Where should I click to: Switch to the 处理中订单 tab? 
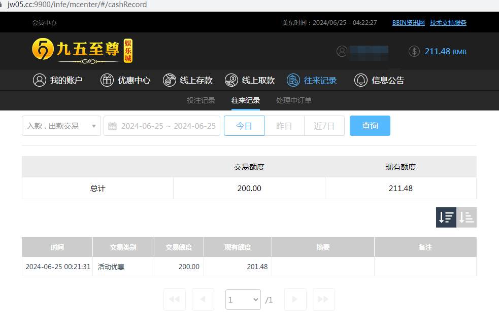coord(294,100)
